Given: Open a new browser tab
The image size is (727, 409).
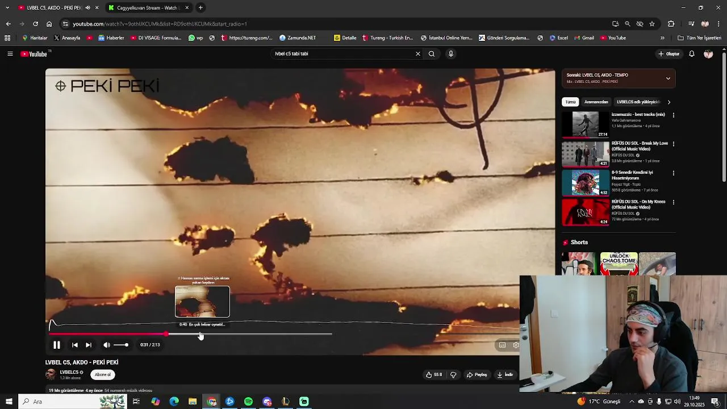Looking at the screenshot, I should (200, 8).
